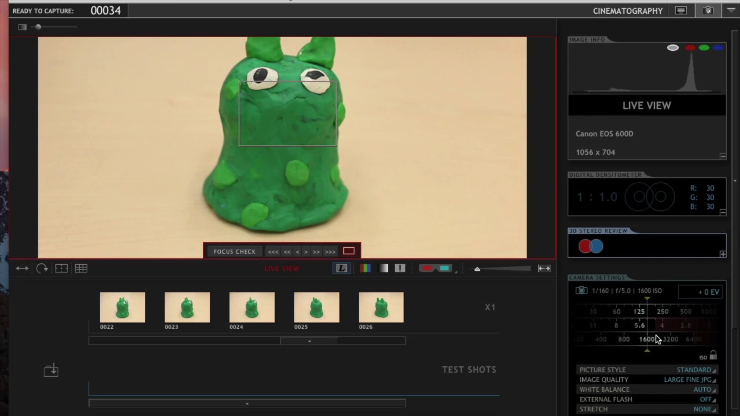Select thumbnail frame 0023
This screenshot has height=416, width=740.
click(187, 307)
